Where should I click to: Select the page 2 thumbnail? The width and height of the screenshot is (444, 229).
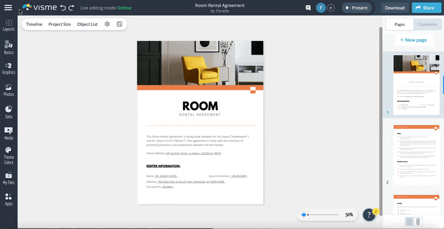(x=416, y=155)
